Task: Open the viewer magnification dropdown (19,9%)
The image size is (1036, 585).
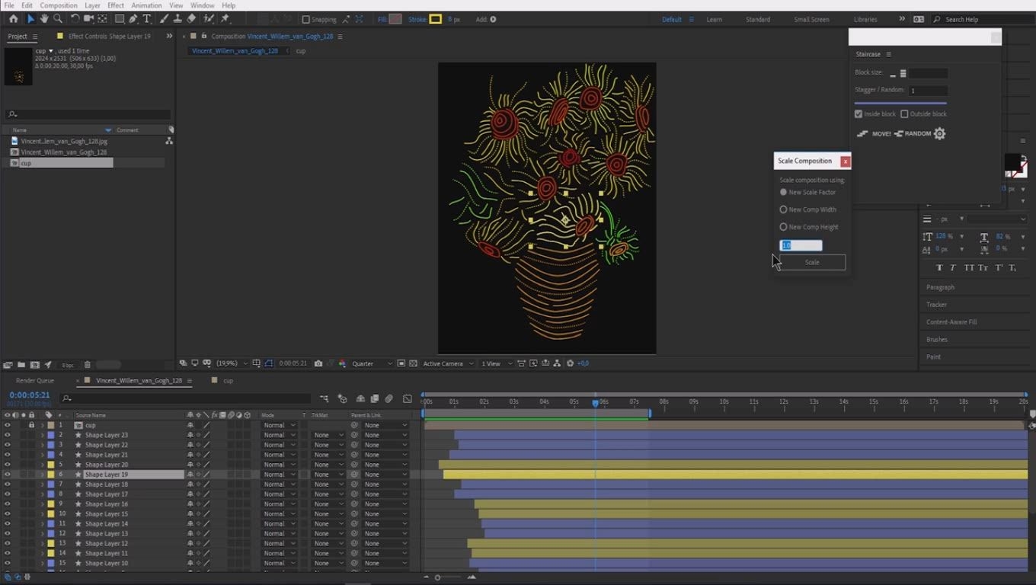Action: pyautogui.click(x=231, y=364)
